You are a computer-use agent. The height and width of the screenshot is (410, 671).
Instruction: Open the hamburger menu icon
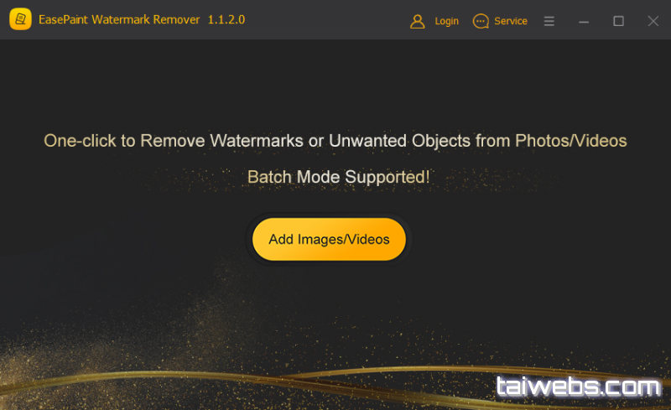coord(549,21)
